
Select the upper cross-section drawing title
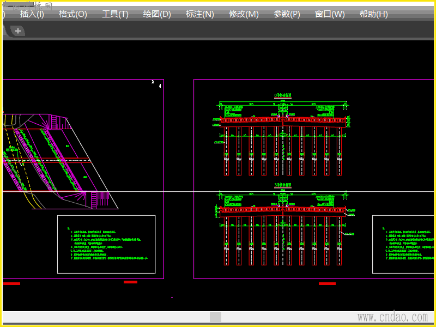coord(283,95)
